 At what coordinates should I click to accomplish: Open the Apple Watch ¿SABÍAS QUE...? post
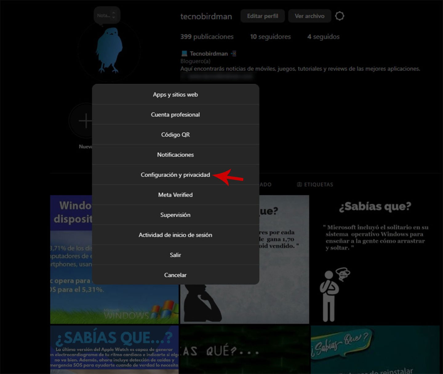pos(114,350)
